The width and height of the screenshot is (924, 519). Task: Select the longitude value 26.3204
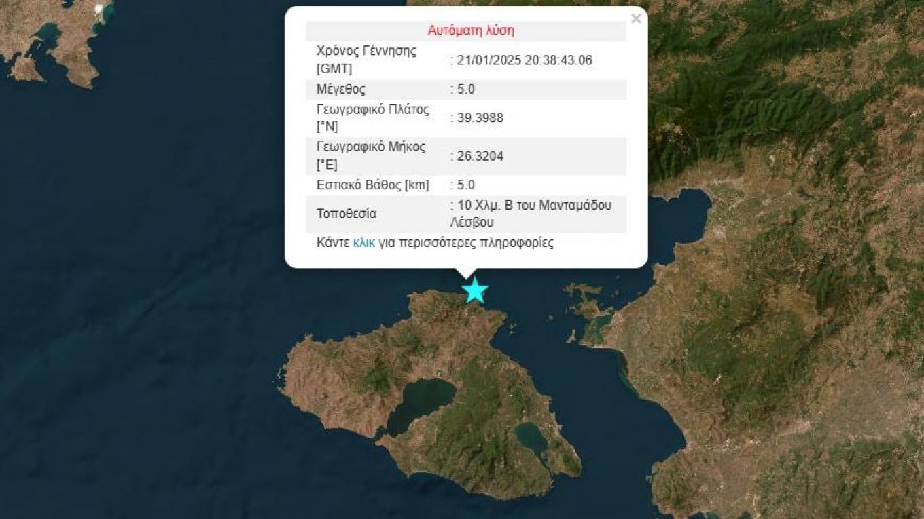coord(480,156)
